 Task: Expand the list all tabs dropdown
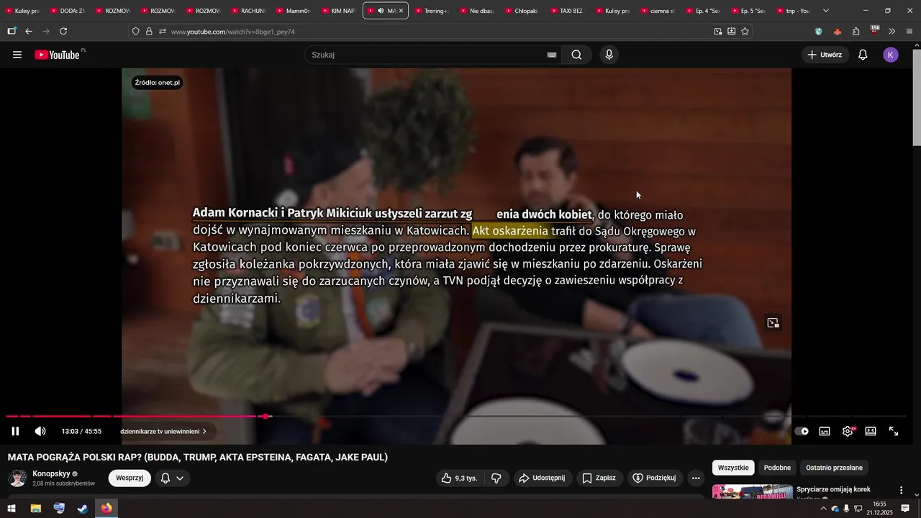coord(825,11)
